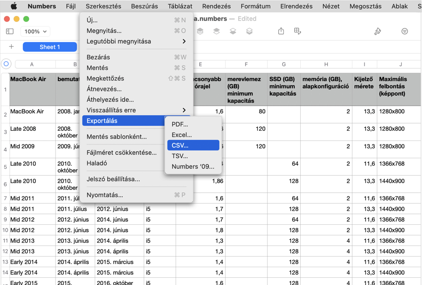The width and height of the screenshot is (422, 285).
Task: Click the '1,8' órajel cell in row 10
Action: [201, 230]
